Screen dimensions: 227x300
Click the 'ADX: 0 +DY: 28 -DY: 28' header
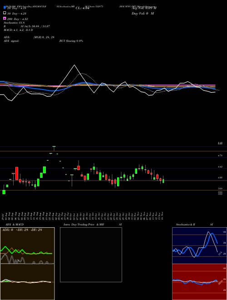click(22, 230)
